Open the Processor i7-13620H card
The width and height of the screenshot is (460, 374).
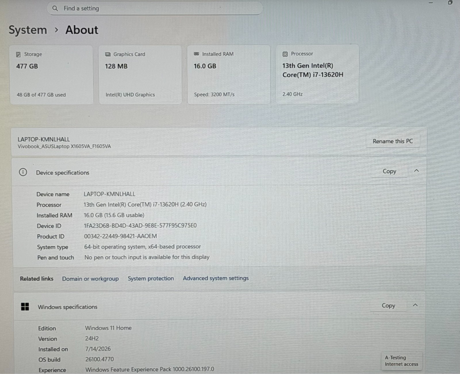tap(317, 74)
